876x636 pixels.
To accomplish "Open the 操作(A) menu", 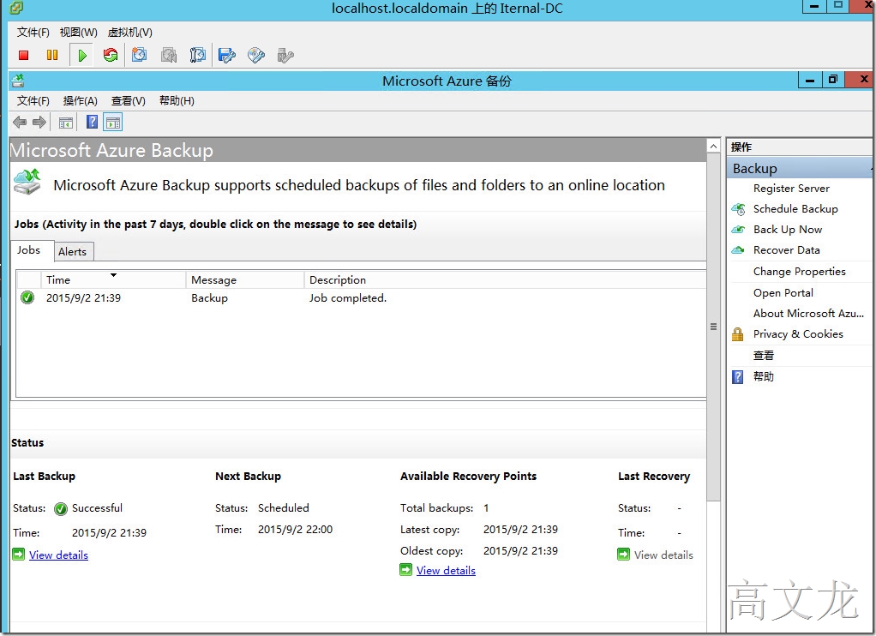I will coord(80,100).
